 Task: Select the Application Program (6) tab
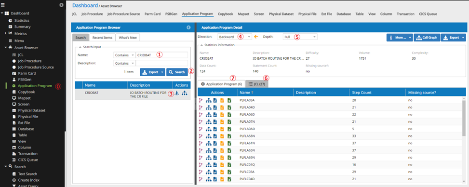(221, 84)
